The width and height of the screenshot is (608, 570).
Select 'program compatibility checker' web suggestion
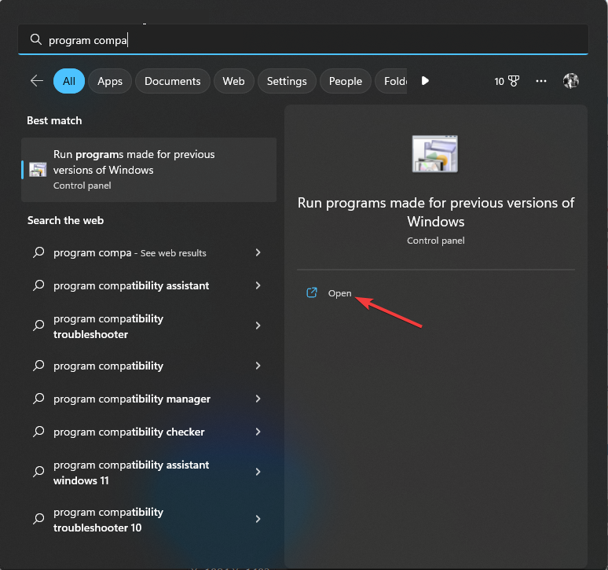149,432
